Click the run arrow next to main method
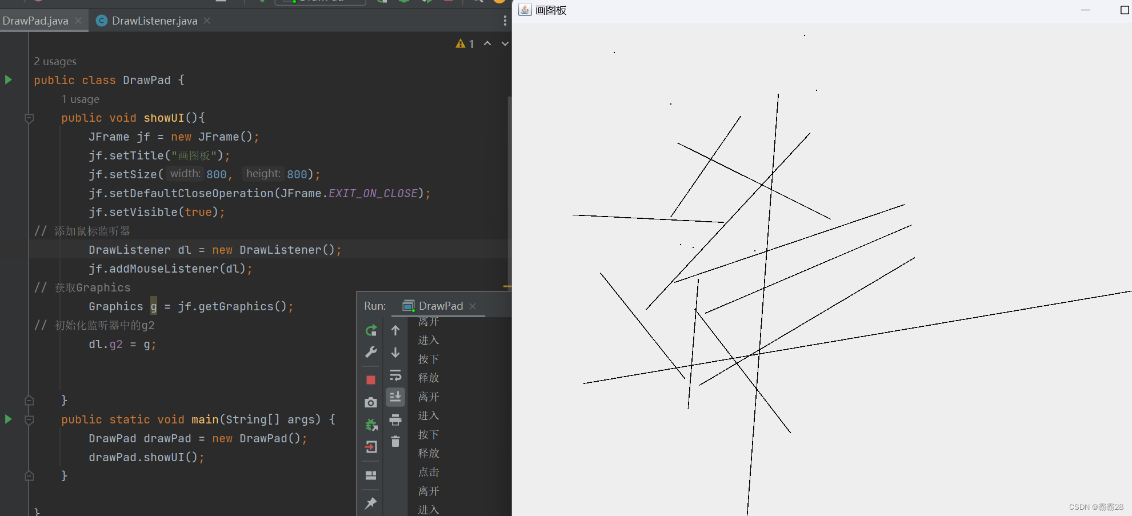This screenshot has height=516, width=1132. [8, 419]
